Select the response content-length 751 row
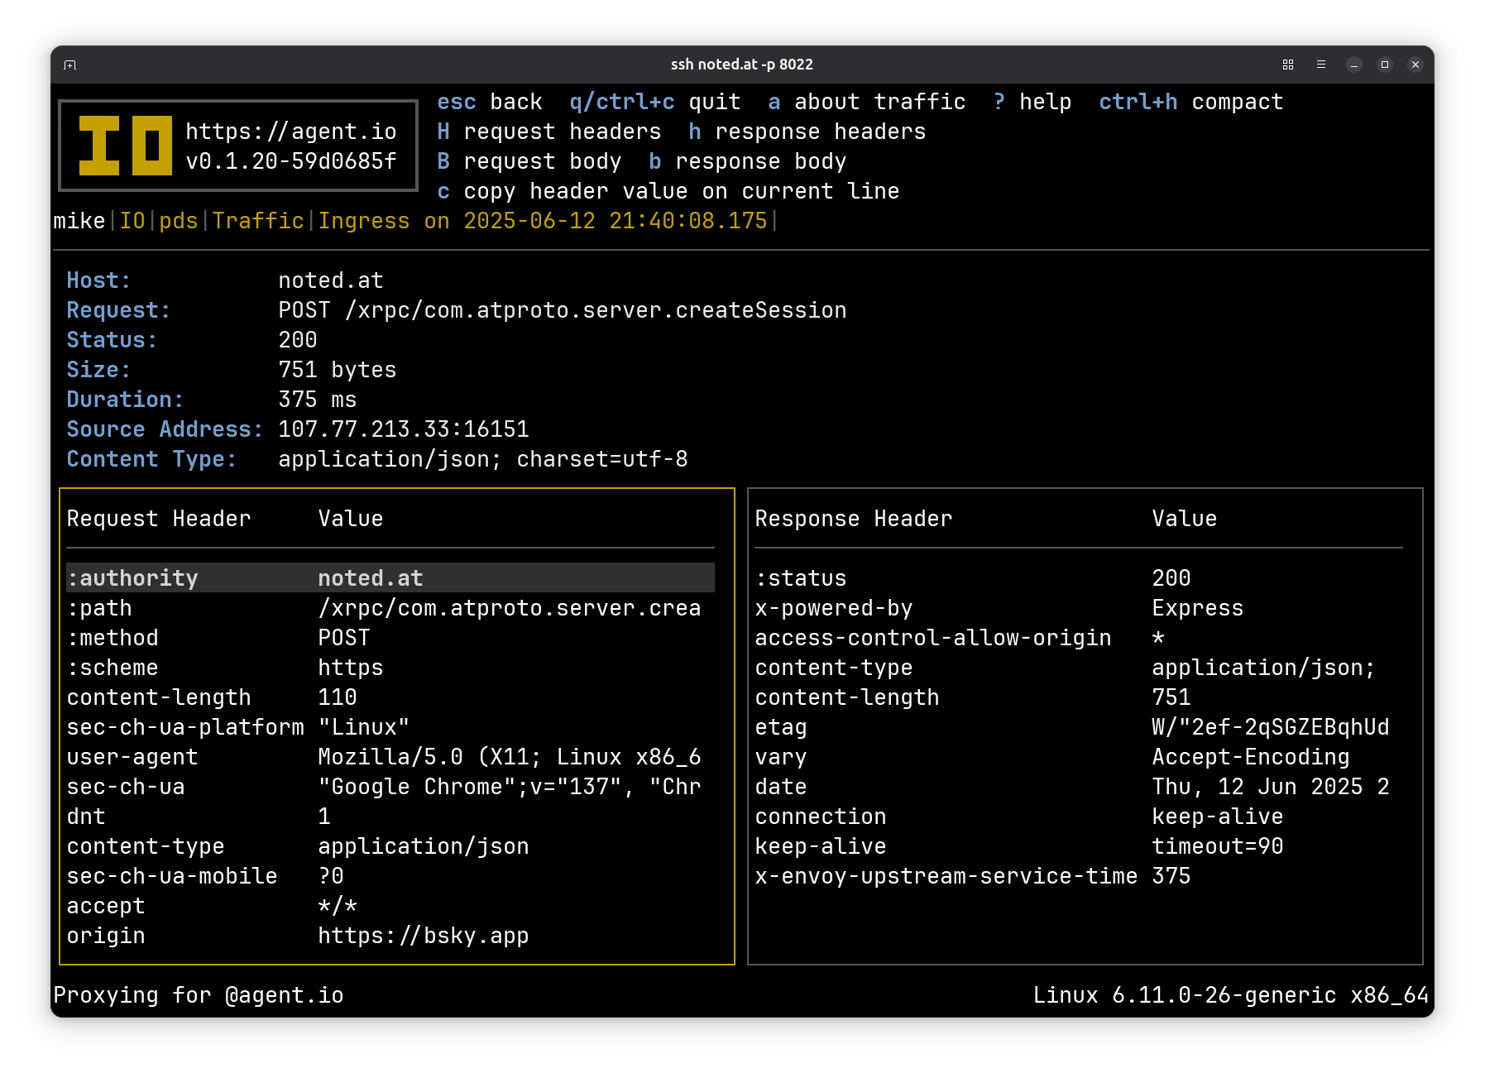This screenshot has height=1073, width=1485. (1079, 697)
